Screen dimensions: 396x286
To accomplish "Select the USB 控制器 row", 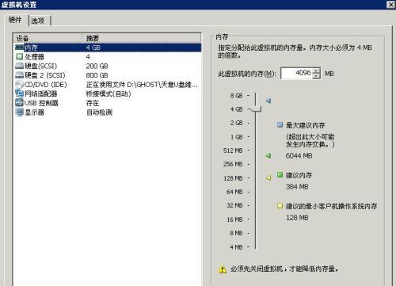I will [x=107, y=103].
